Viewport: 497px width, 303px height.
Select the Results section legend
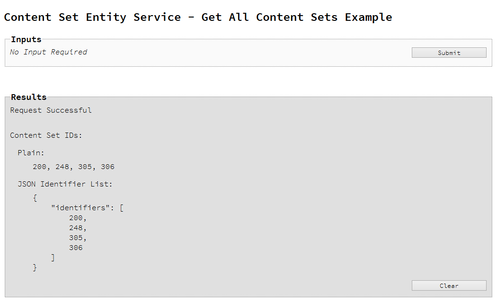28,97
